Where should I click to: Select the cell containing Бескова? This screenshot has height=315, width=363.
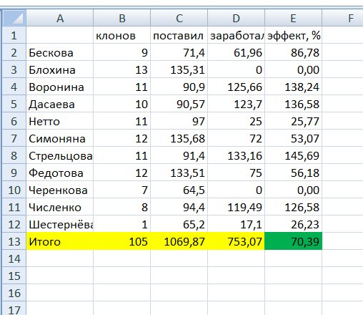point(60,52)
